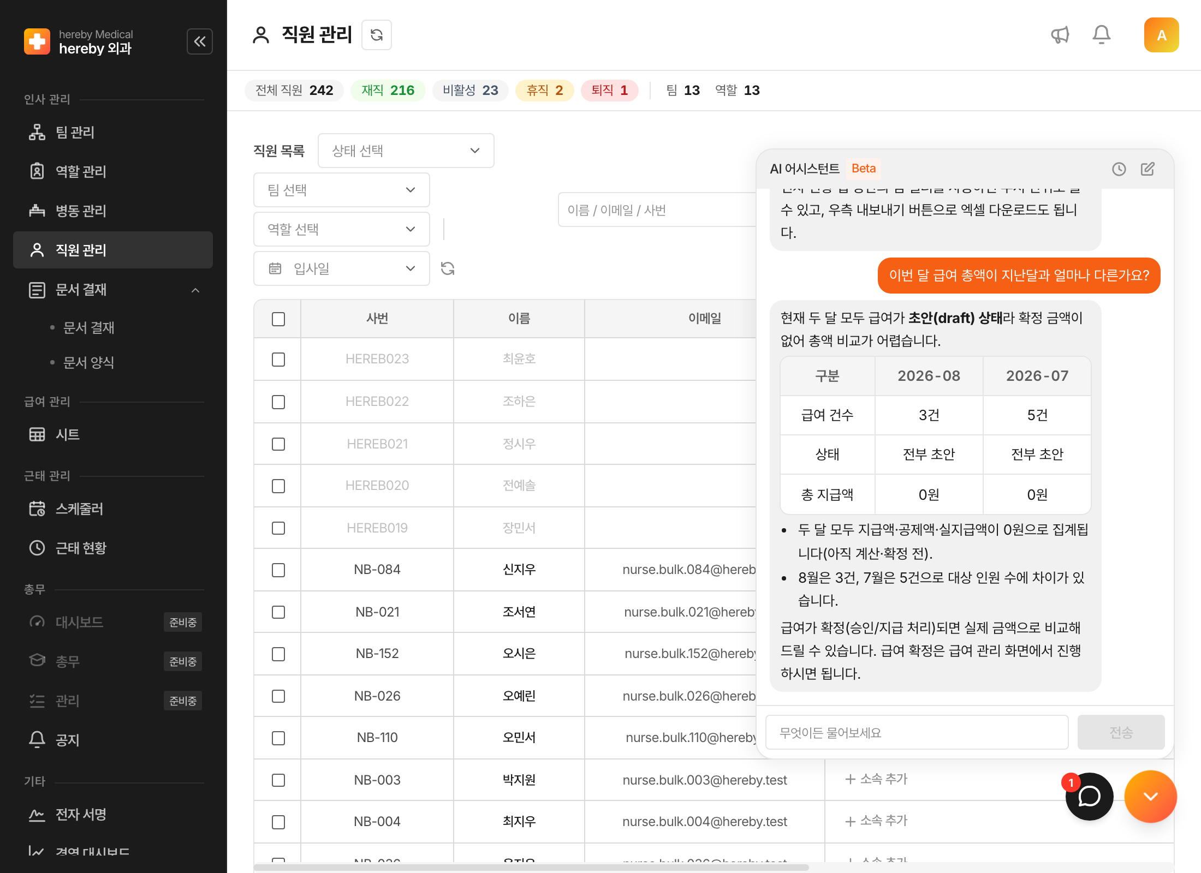Screen dimensions: 1201x873
Task: Click the 전송 send button
Action: 1121,732
